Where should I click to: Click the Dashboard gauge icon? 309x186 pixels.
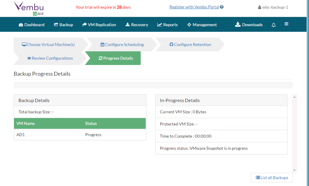point(21,25)
